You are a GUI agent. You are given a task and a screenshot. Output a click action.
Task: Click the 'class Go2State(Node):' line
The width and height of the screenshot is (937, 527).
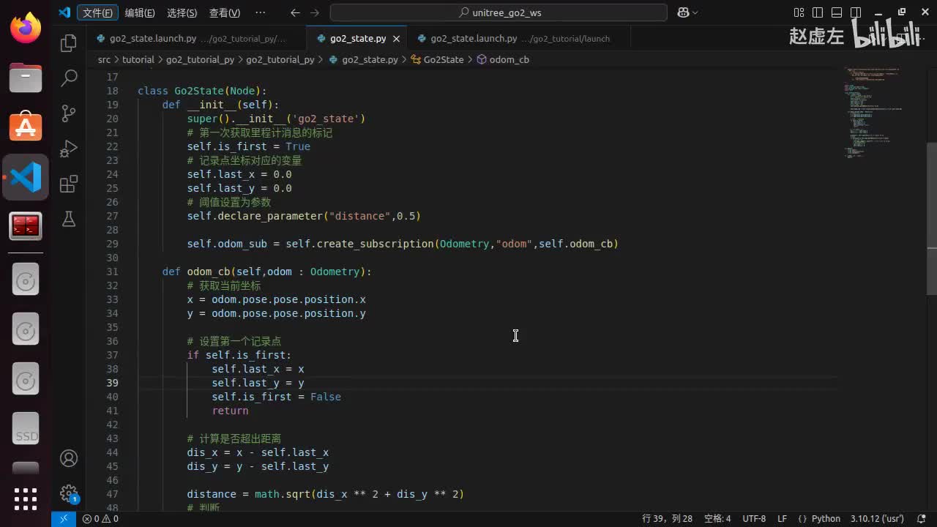(x=202, y=91)
